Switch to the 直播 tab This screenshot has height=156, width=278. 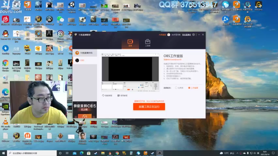point(130,43)
